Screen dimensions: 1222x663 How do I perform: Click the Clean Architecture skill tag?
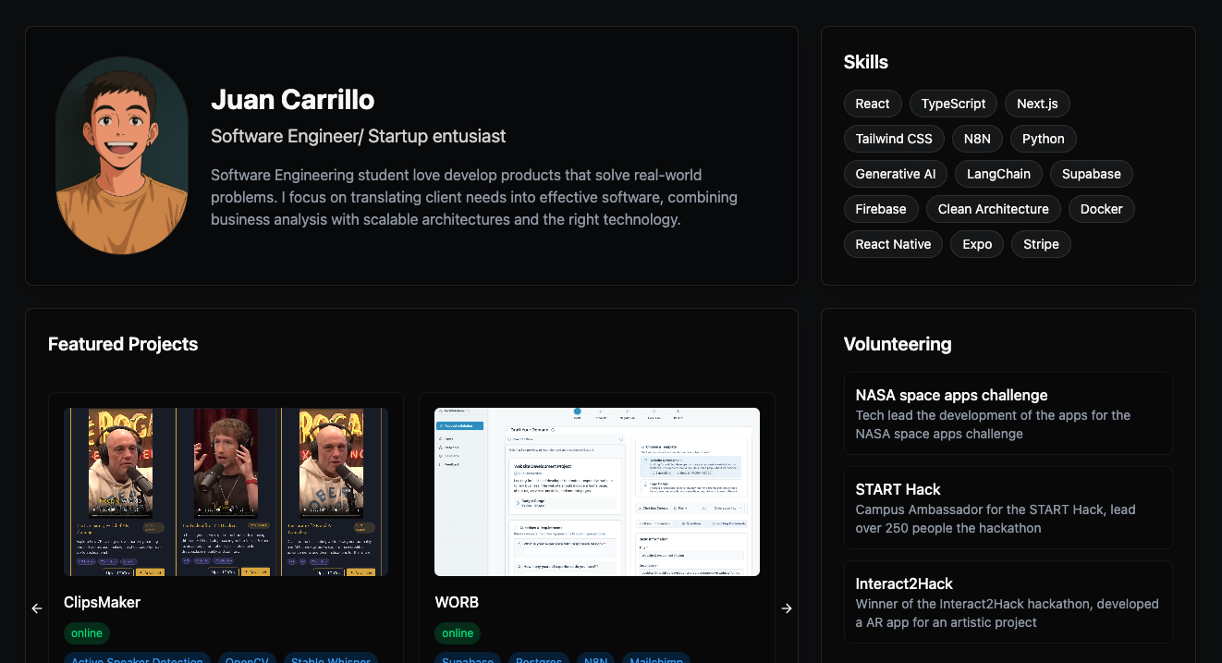coord(993,209)
